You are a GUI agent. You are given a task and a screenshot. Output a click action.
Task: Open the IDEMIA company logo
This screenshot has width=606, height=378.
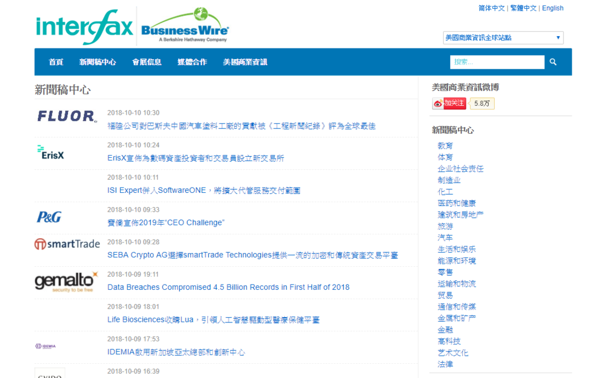(46, 346)
